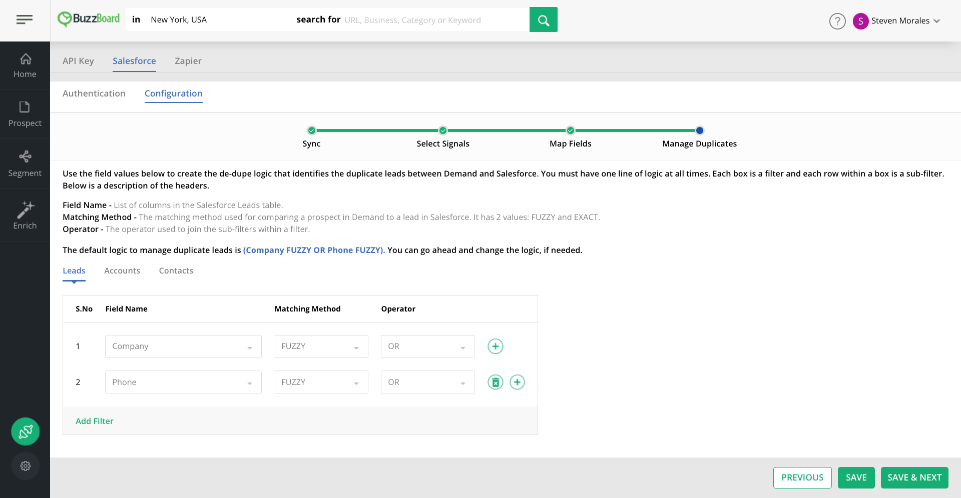Click the default logic Company FUZZY OR Phone FUZZY text

point(314,250)
